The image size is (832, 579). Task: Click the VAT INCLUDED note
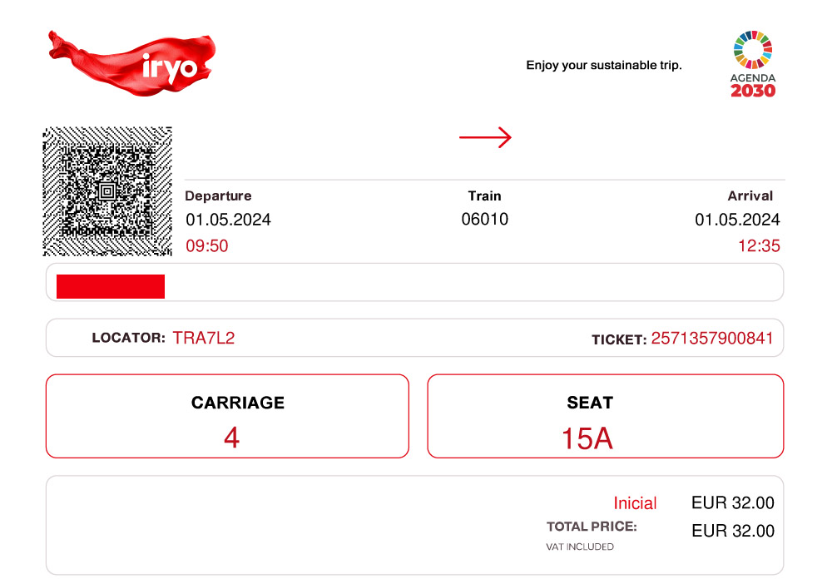click(x=580, y=547)
